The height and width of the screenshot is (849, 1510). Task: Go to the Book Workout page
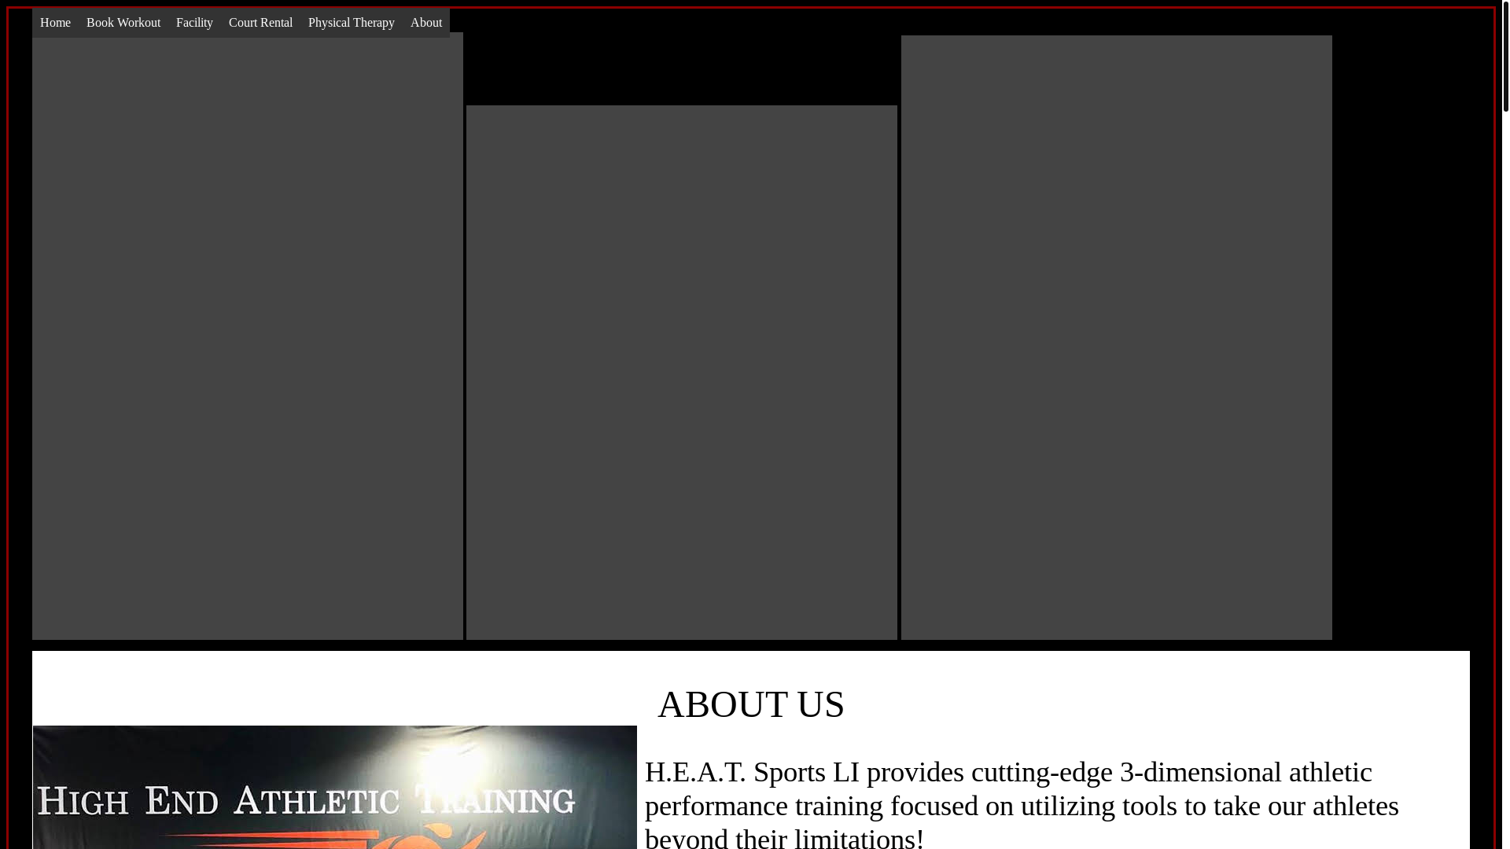pos(123,23)
